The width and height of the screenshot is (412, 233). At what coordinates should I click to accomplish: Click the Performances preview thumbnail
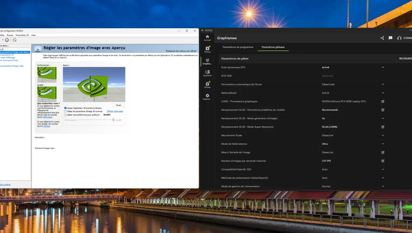(47, 74)
